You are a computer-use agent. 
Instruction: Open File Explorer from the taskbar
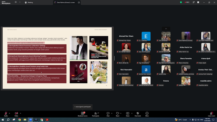[25, 120]
